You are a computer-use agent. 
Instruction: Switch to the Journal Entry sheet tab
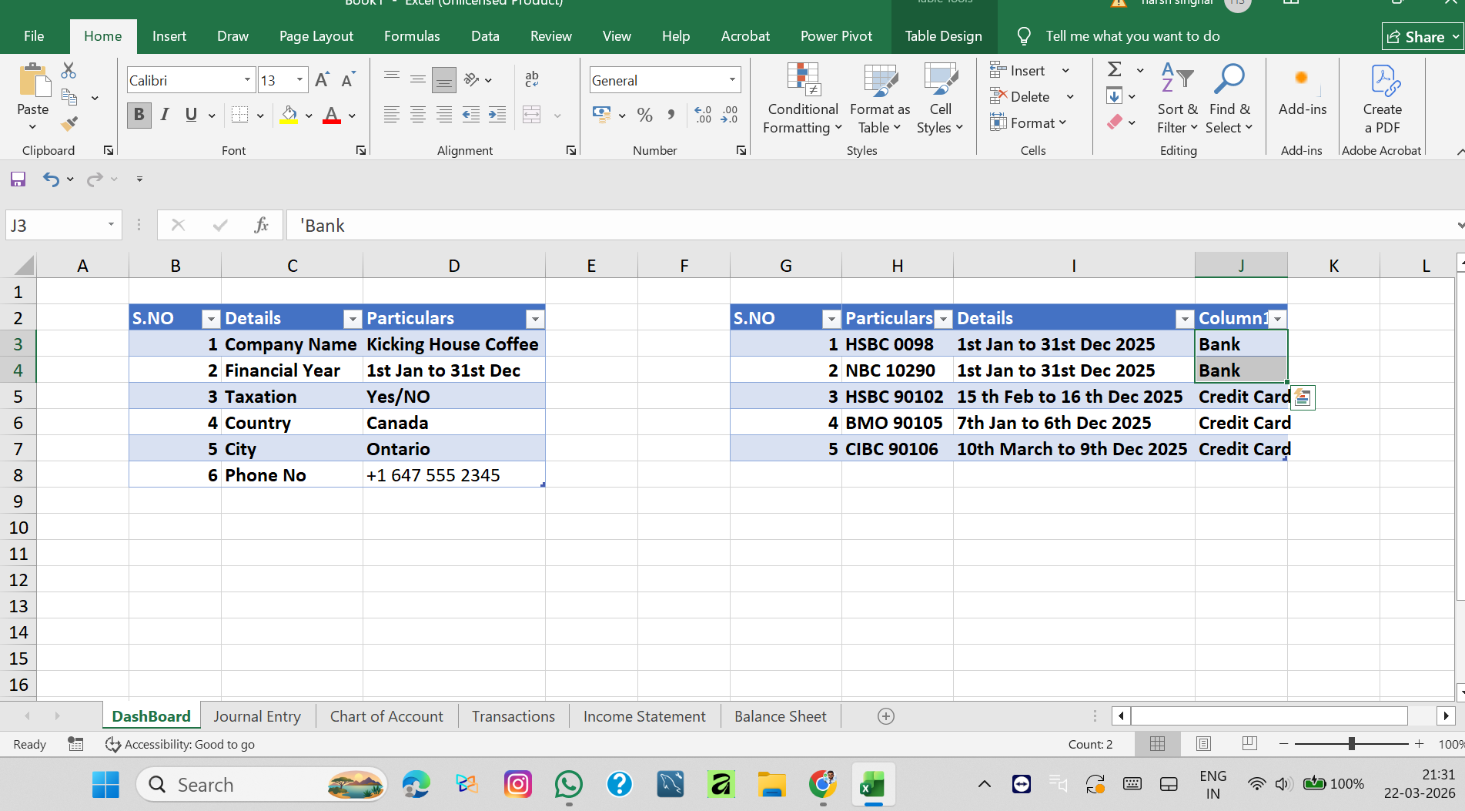point(257,716)
